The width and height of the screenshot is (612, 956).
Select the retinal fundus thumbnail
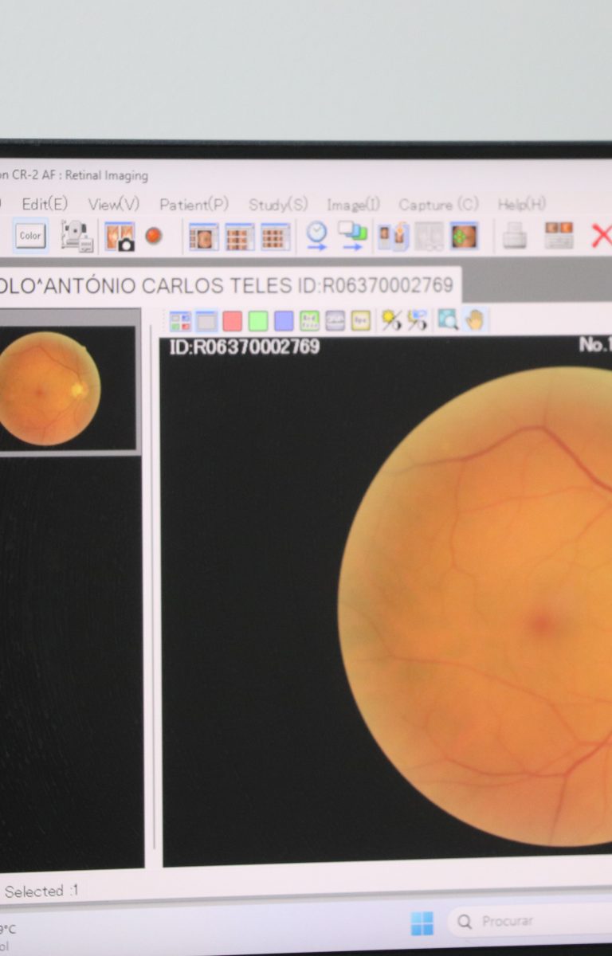49,389
